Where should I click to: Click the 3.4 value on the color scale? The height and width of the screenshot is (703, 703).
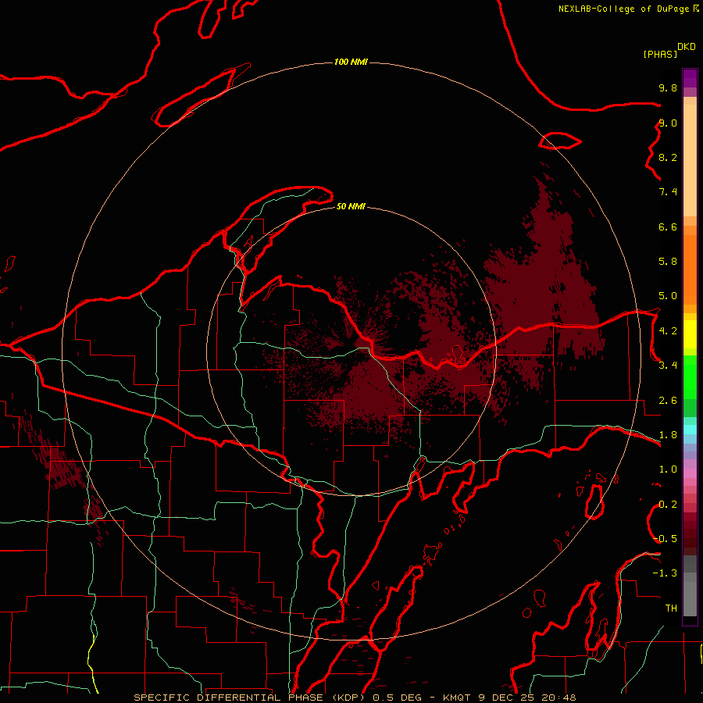pos(668,365)
